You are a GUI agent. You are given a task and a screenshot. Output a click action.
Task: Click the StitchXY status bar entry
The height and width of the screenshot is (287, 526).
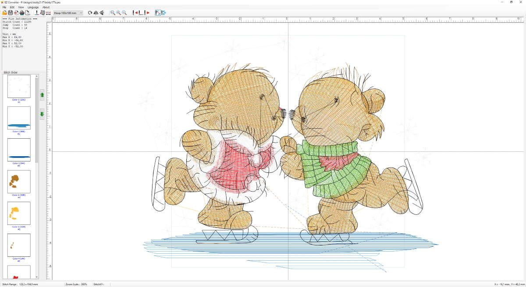click(x=99, y=284)
